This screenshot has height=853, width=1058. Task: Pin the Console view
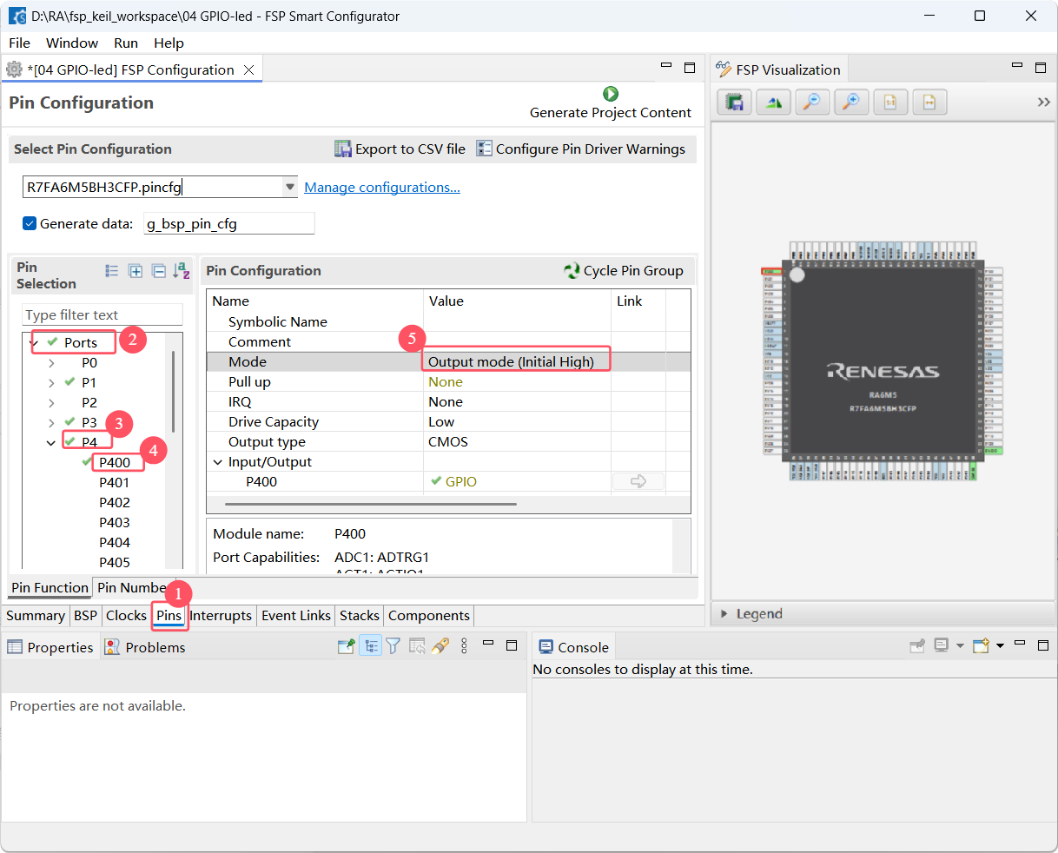pos(917,646)
